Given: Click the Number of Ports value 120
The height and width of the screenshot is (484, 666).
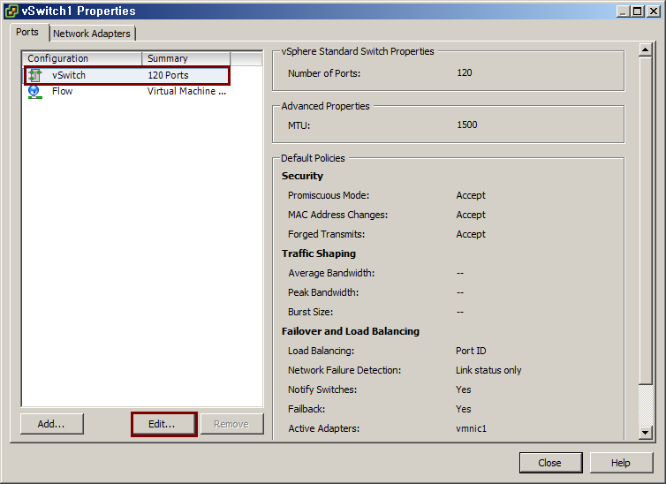Looking at the screenshot, I should pyautogui.click(x=465, y=72).
